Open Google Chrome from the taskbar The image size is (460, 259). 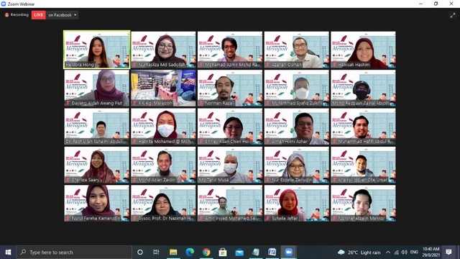point(206,252)
